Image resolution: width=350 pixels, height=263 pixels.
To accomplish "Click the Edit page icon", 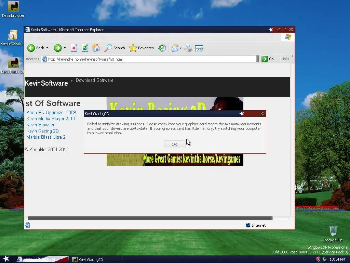I will pos(199,48).
